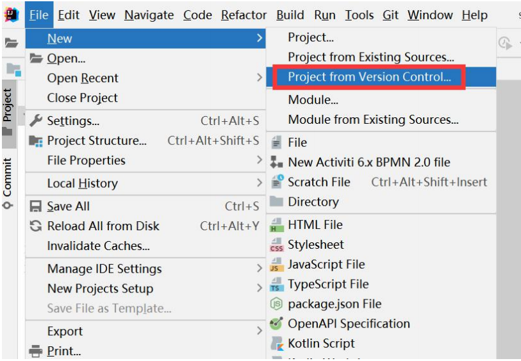
Task: Open the File menu
Action: tap(39, 15)
